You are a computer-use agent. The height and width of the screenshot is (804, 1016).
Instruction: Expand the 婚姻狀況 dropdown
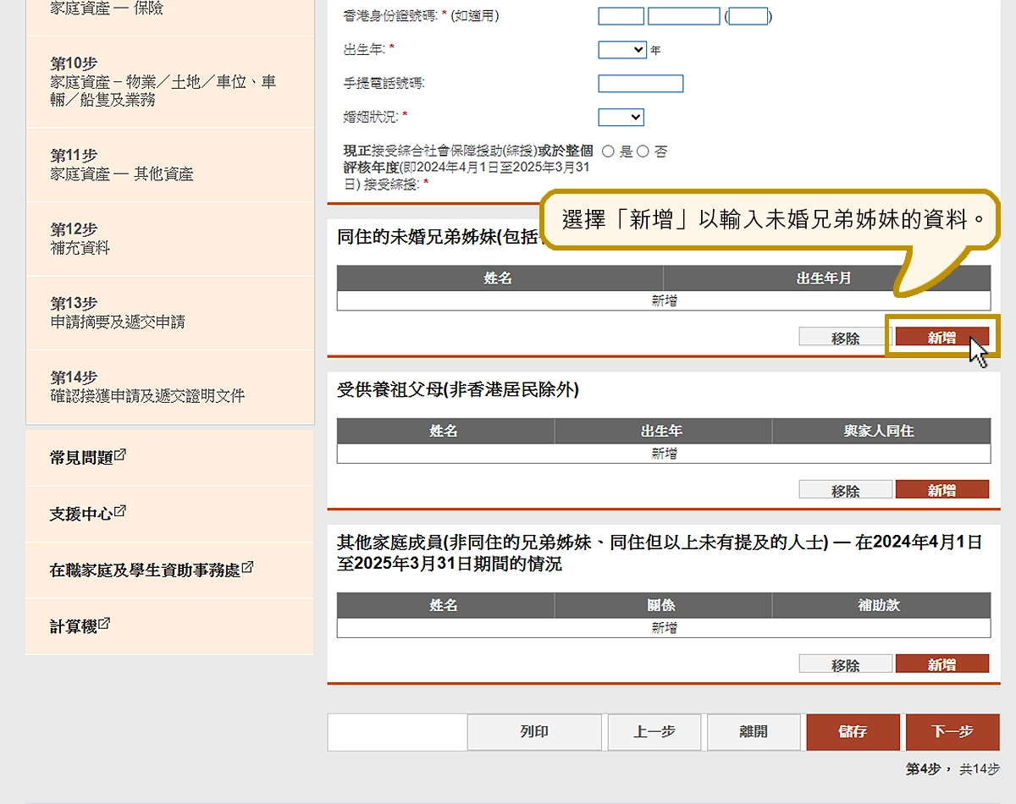coord(621,117)
